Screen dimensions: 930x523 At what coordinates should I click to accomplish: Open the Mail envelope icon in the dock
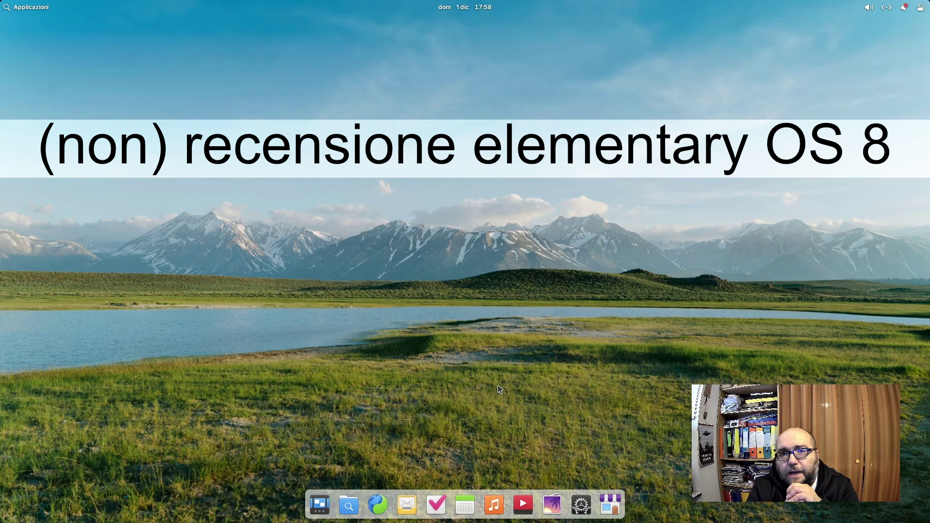[407, 505]
